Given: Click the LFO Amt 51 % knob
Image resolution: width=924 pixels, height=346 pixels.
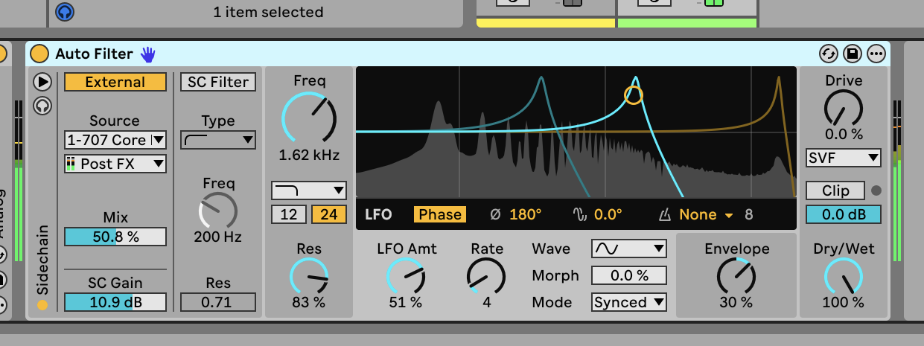Looking at the screenshot, I should (406, 276).
